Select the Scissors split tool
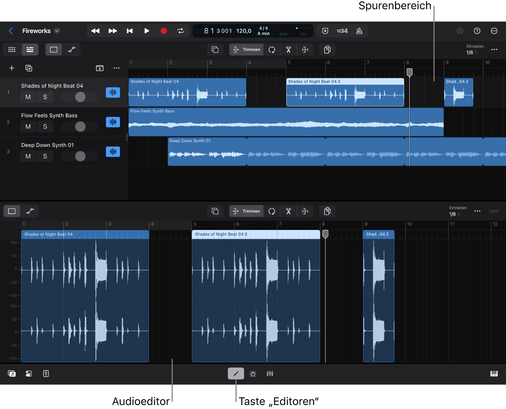This screenshot has width=506, height=409. [288, 49]
